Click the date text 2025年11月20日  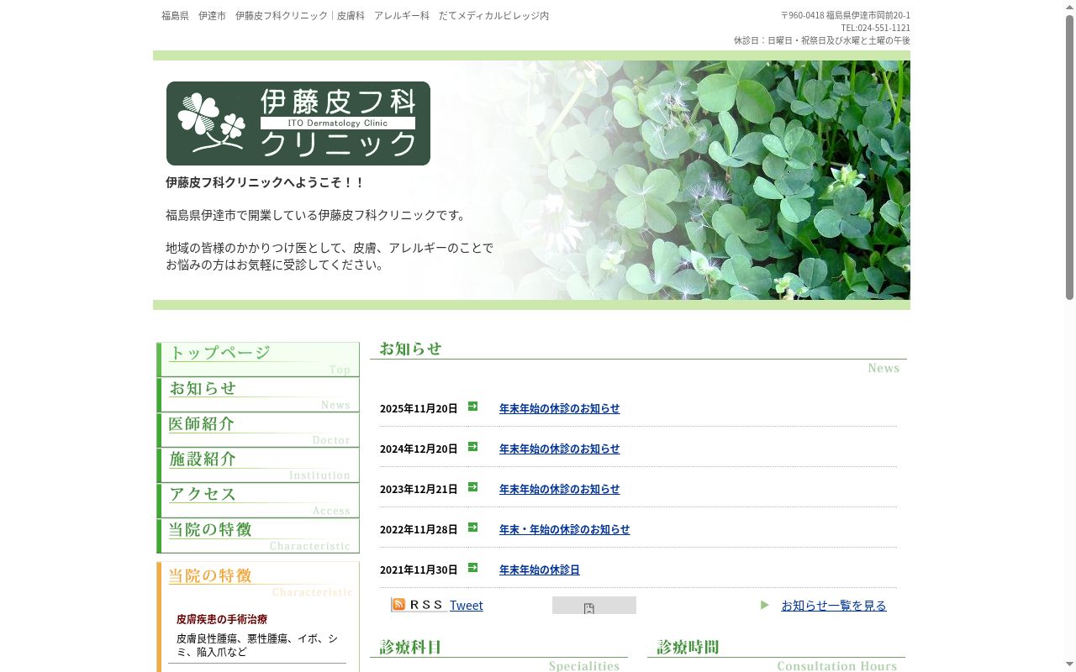click(x=419, y=408)
